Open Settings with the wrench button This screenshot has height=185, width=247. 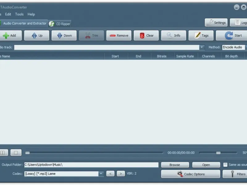[x=216, y=23]
